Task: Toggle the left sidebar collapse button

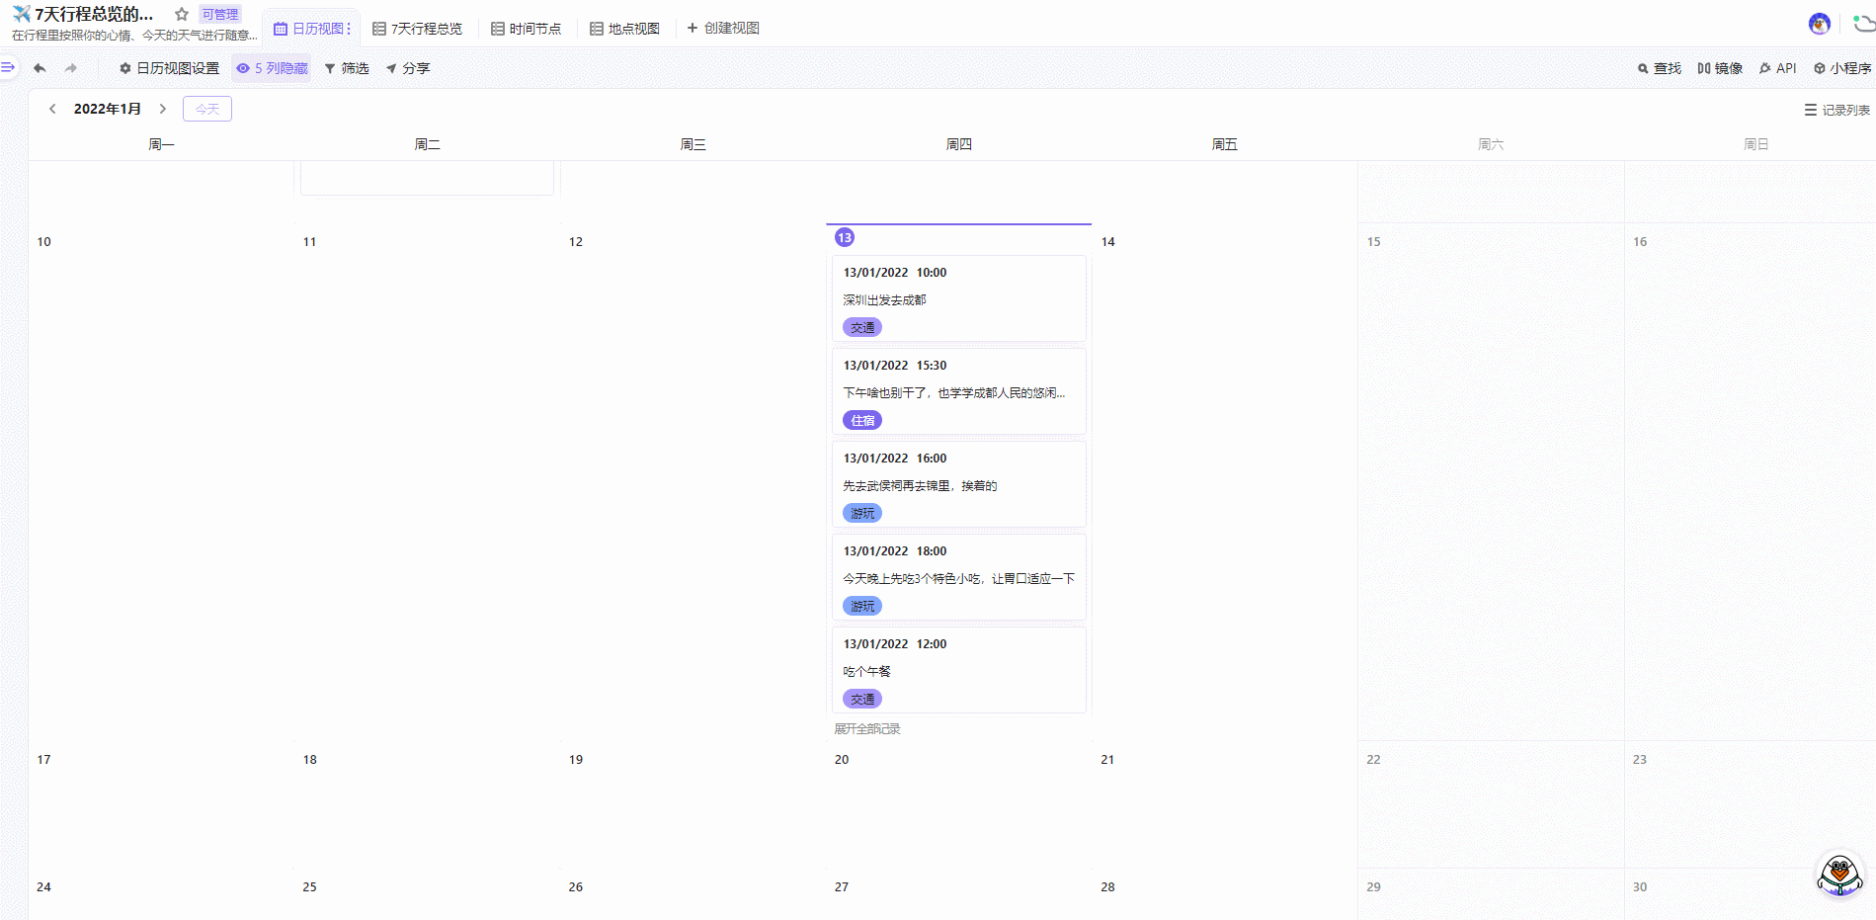Action: coord(8,67)
